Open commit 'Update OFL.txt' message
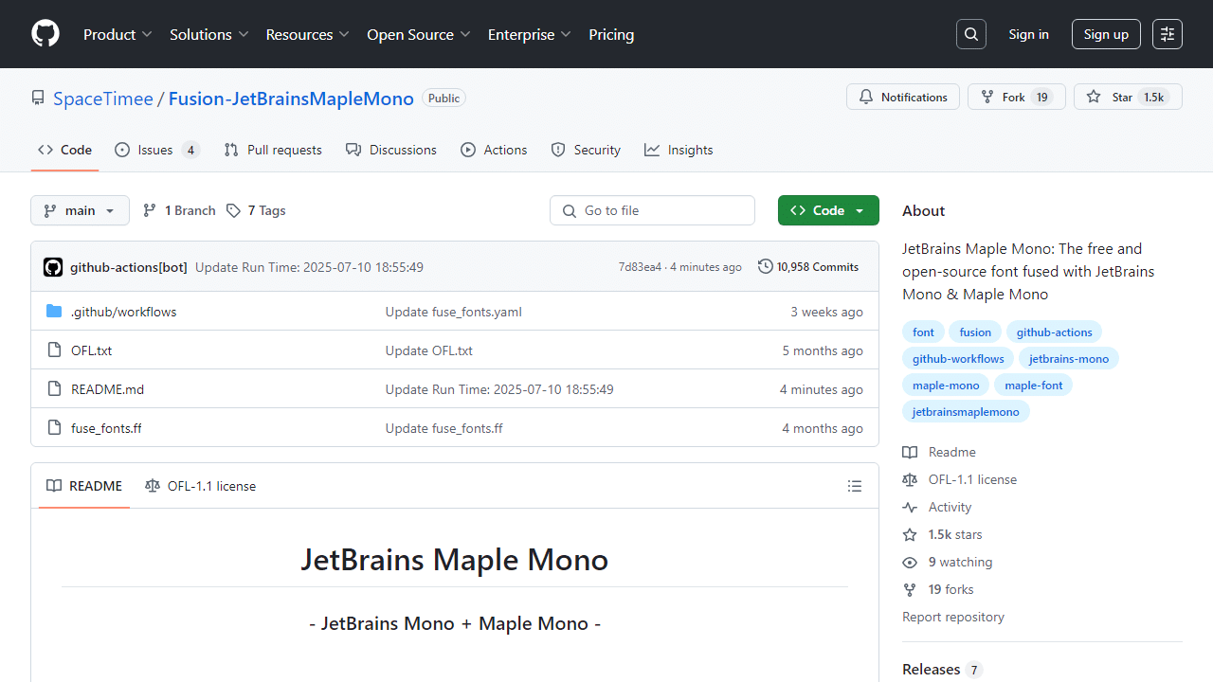This screenshot has width=1213, height=682. tap(429, 350)
